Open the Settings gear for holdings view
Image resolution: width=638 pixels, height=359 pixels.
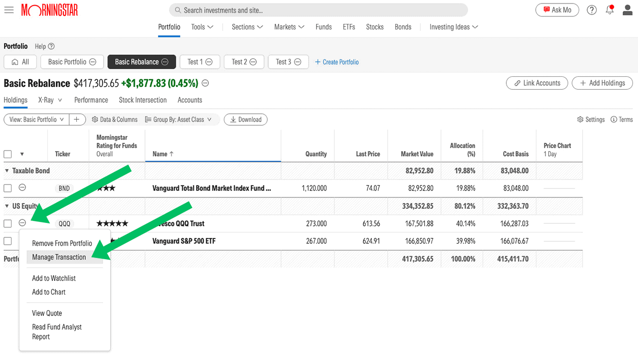tap(591, 119)
